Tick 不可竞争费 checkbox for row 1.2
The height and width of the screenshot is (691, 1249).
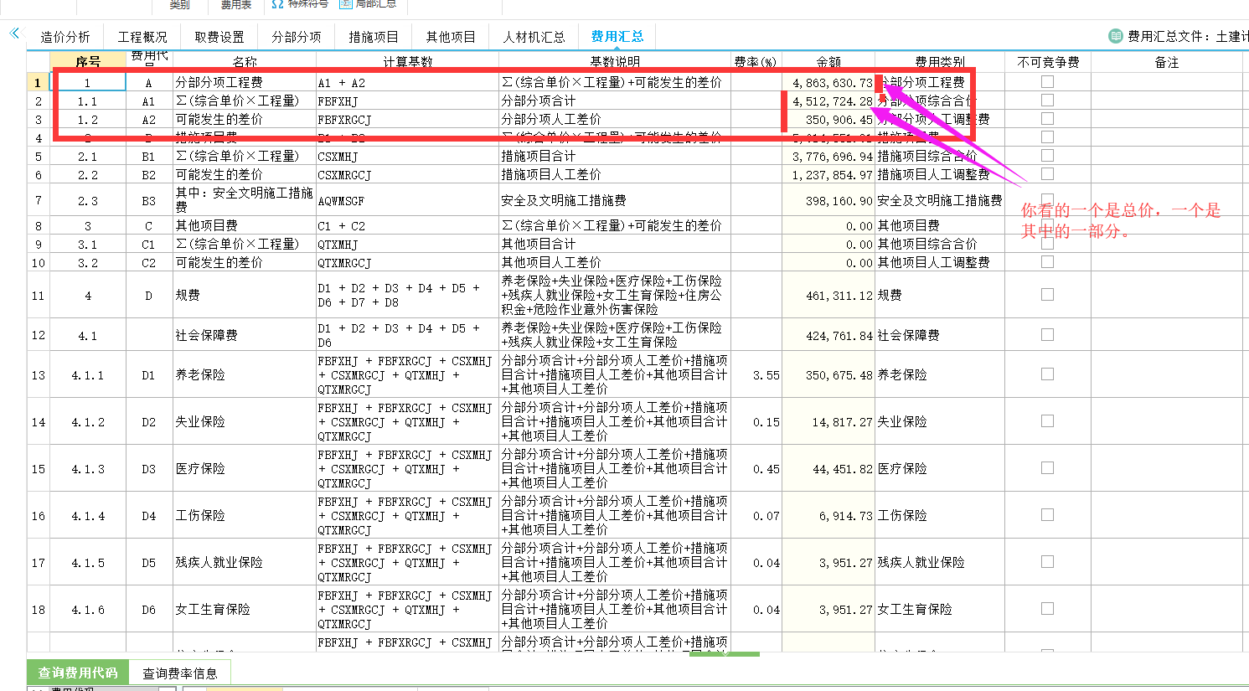click(x=1047, y=119)
